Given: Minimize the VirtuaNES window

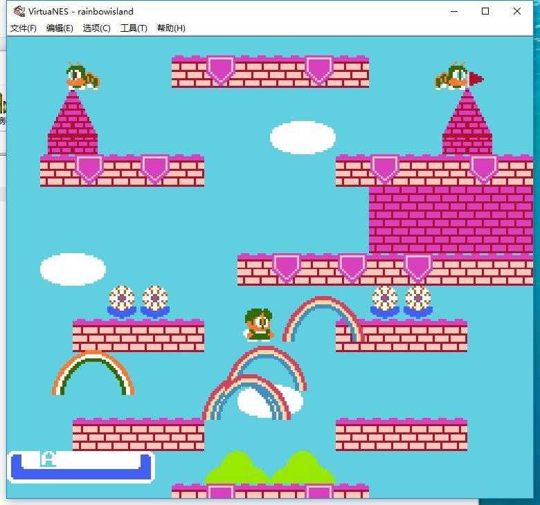Looking at the screenshot, I should (454, 11).
